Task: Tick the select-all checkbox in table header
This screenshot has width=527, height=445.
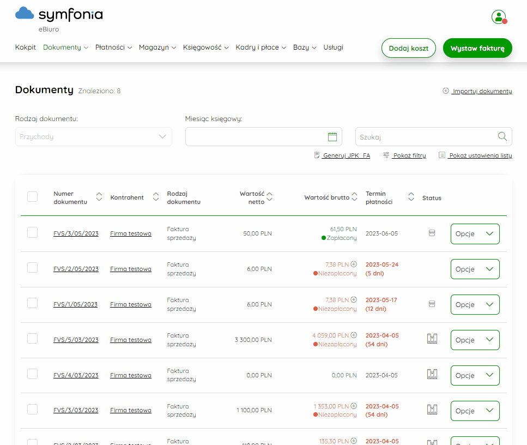Action: pos(32,197)
